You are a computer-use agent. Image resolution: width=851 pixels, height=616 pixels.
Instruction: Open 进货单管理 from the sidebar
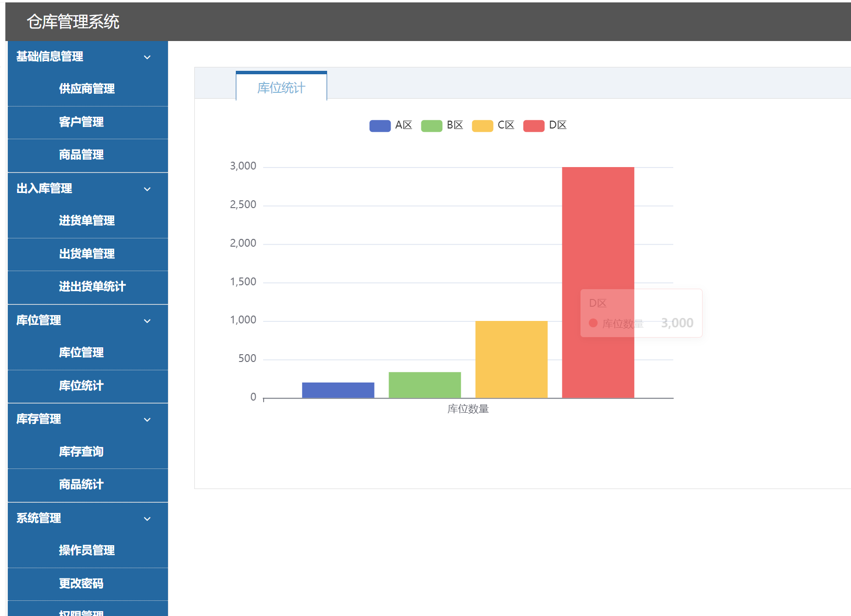tap(87, 221)
